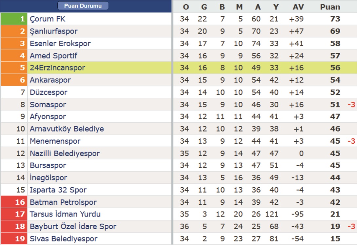Click the Puan Durumu tab button
Viewport: 357px width, 245px height.
(x=83, y=6)
